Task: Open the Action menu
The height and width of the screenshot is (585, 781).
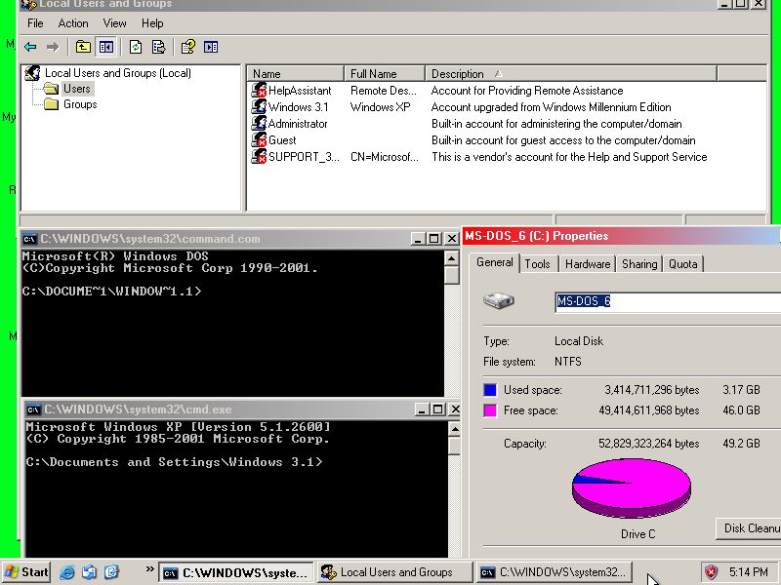Action: pyautogui.click(x=73, y=23)
